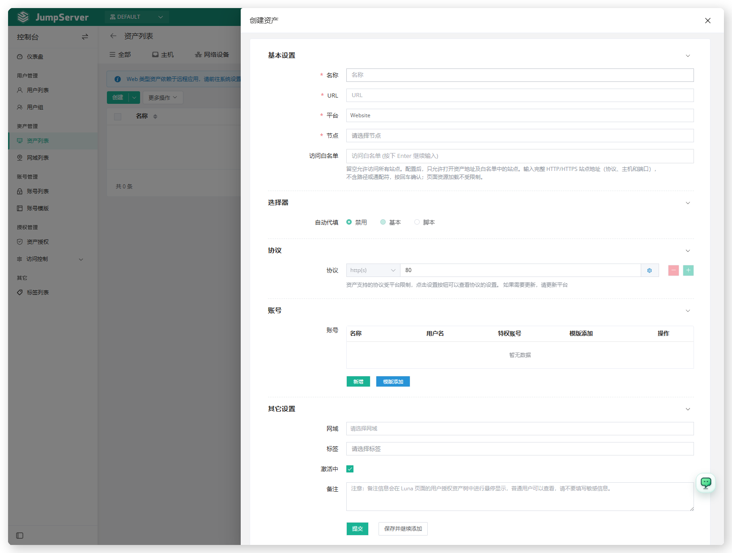The image size is (732, 553).
Task: Collapse the 基本设置 section
Action: click(688, 56)
